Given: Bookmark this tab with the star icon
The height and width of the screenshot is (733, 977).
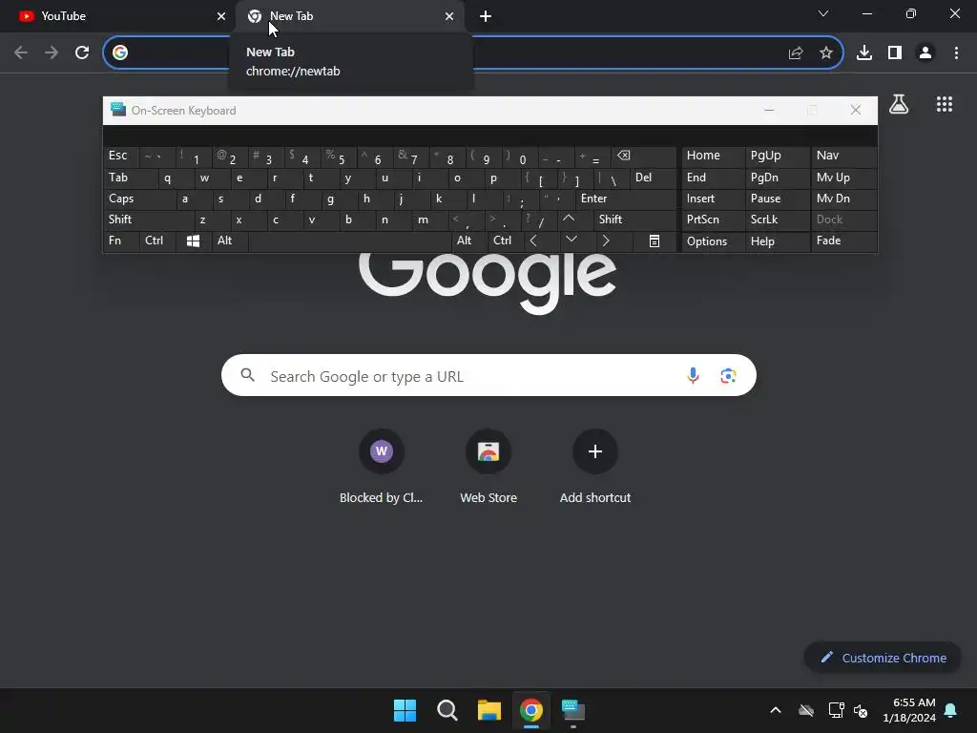Looking at the screenshot, I should pos(825,53).
